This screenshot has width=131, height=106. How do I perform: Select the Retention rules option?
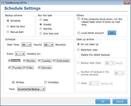[x=78, y=50]
